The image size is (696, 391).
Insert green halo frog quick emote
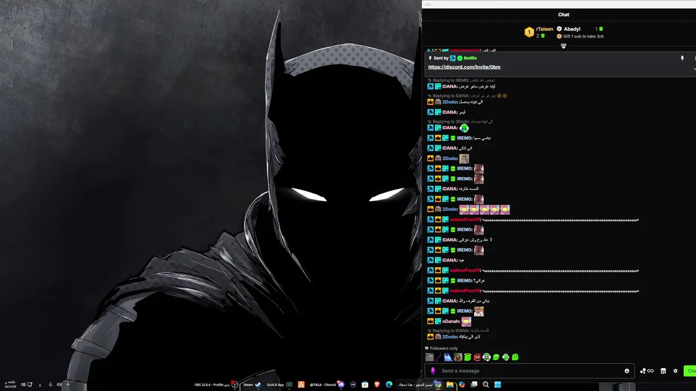tap(467, 357)
